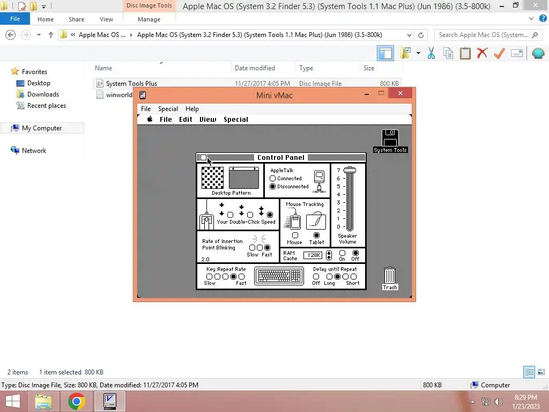Open recent locations dropdown arrow
Screen dimensions: 549x412
click(39, 35)
